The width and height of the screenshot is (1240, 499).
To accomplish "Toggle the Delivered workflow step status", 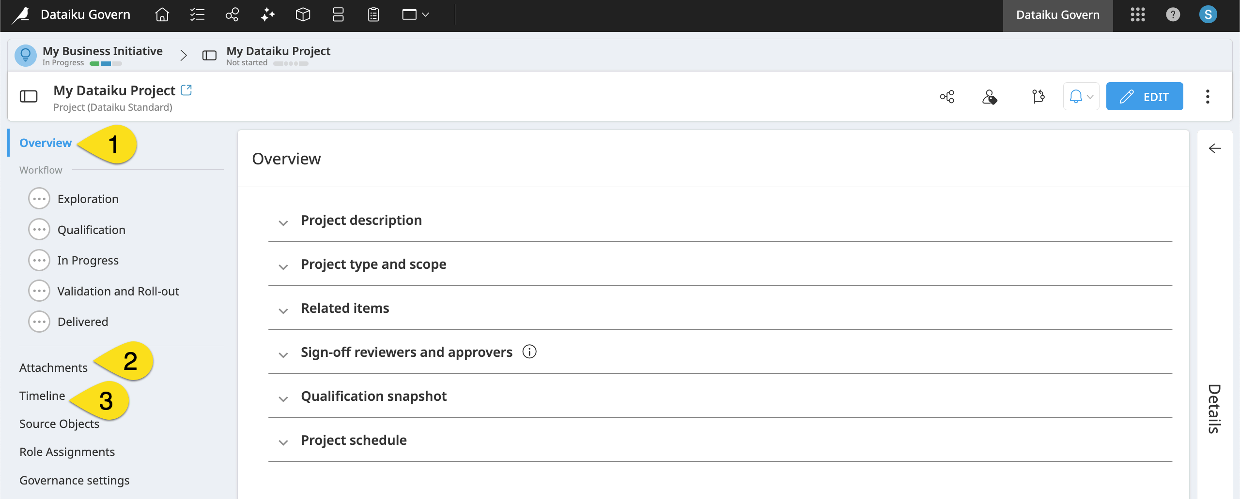I will click(x=39, y=321).
